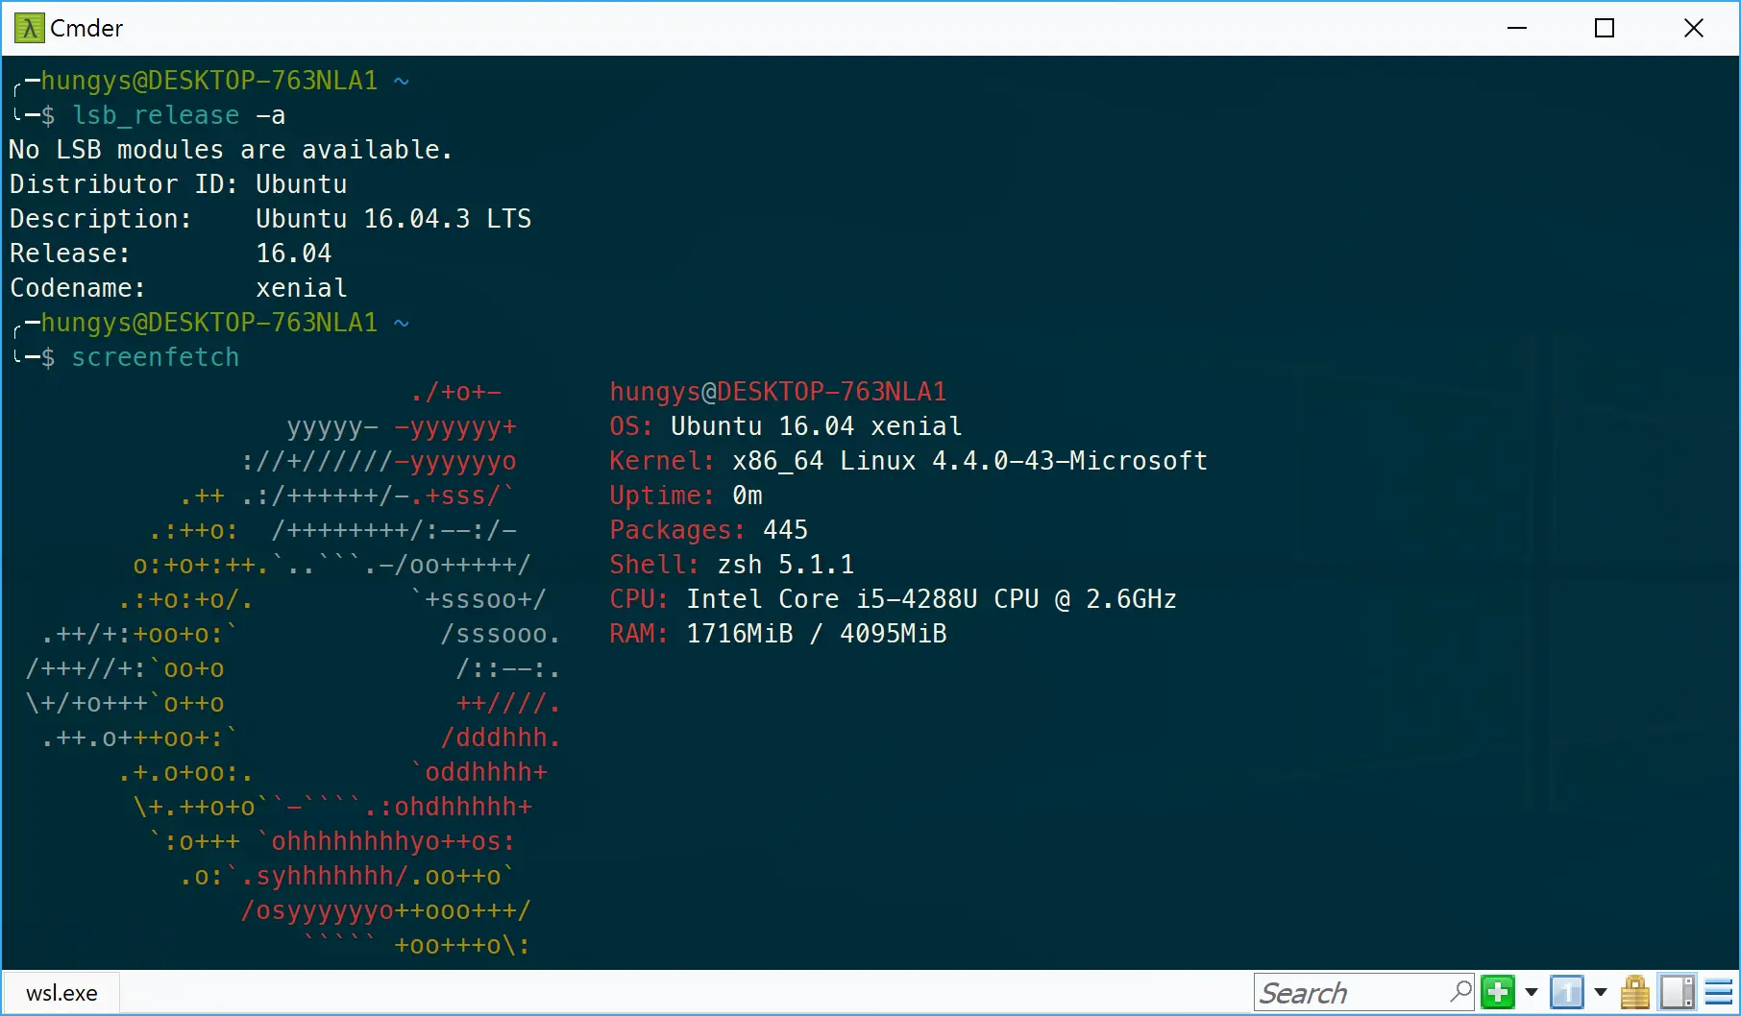The width and height of the screenshot is (1741, 1016).
Task: Click the 'Release:' label
Action: point(70,254)
